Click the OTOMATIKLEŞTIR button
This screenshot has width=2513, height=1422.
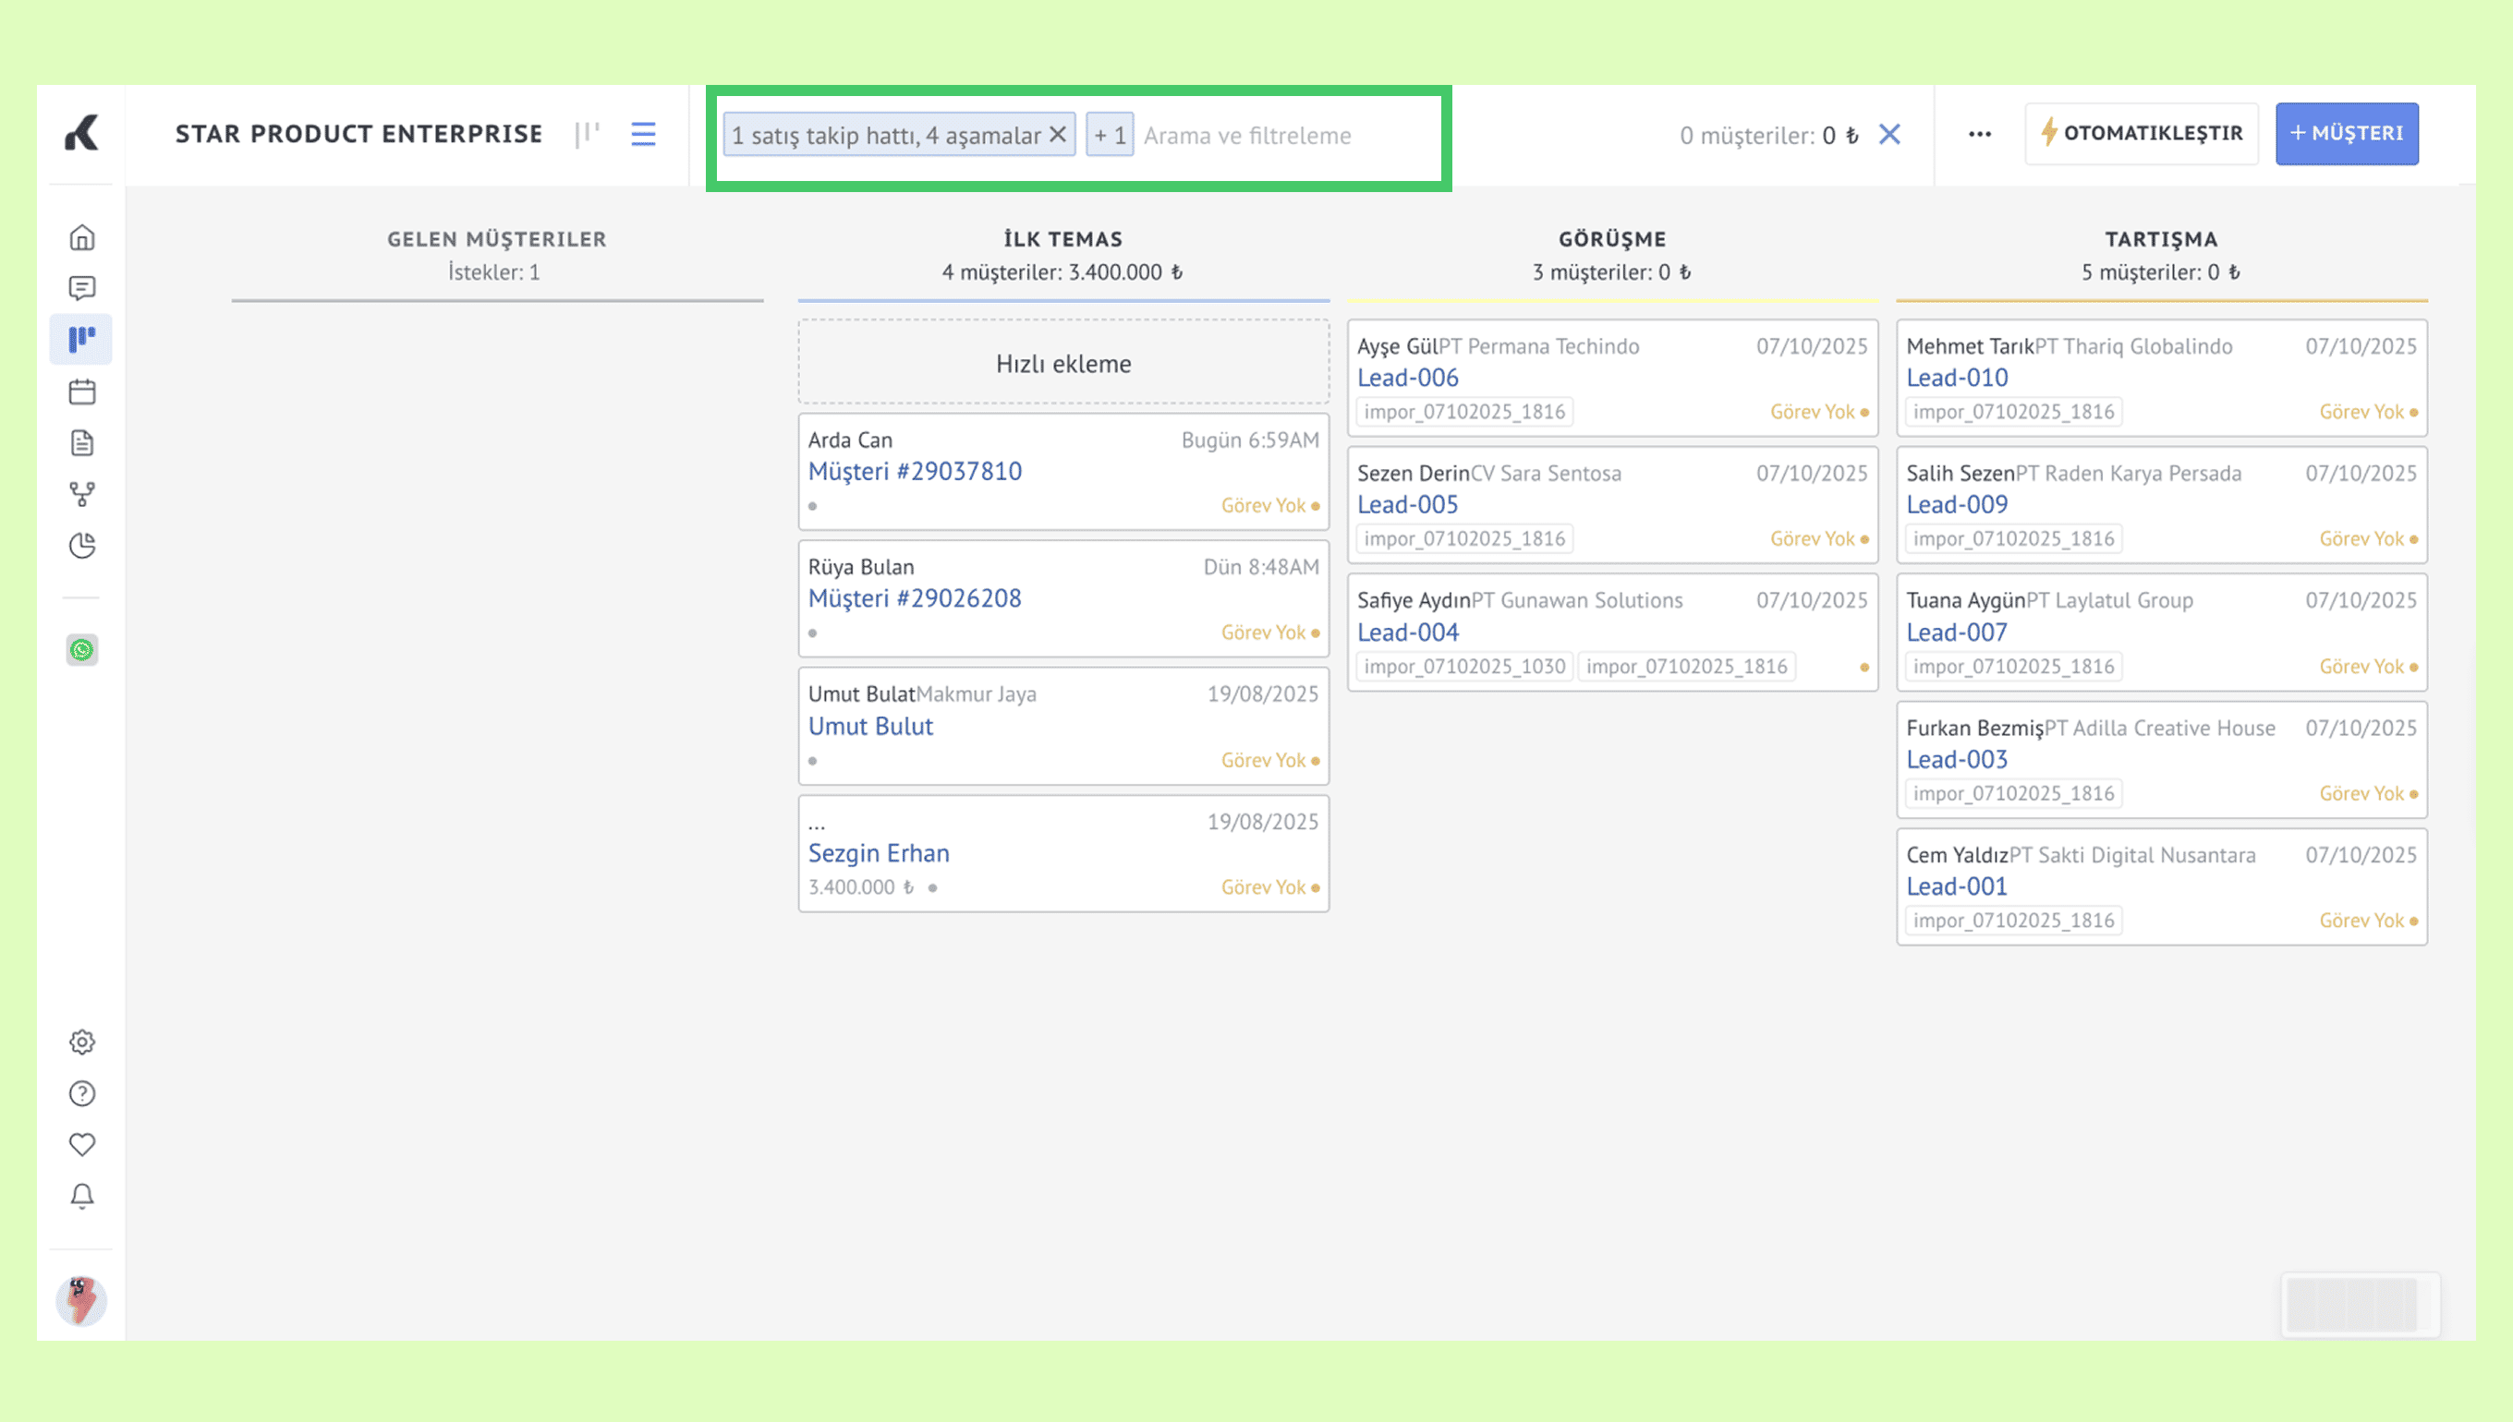coord(2141,134)
